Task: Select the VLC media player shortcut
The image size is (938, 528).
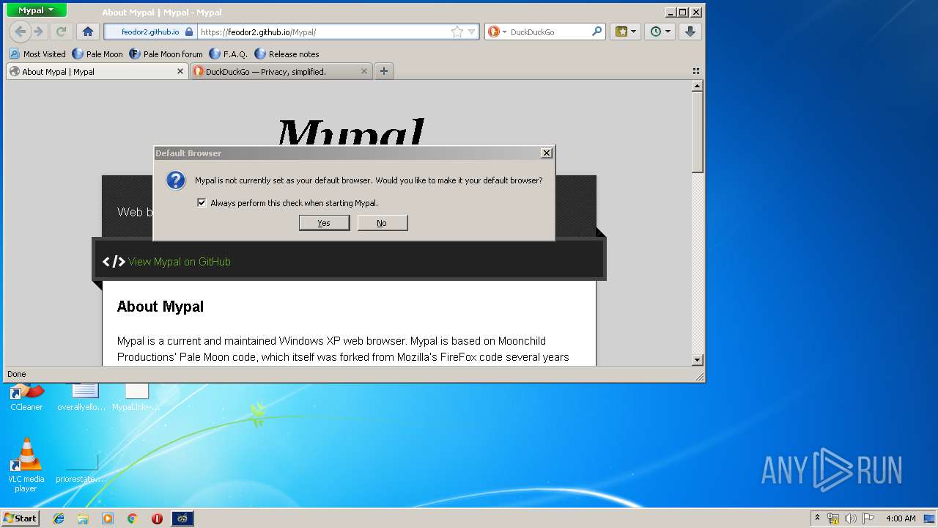Action: 26,466
